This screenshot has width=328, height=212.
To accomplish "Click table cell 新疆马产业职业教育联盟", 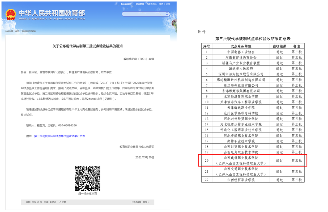I will [241, 63].
